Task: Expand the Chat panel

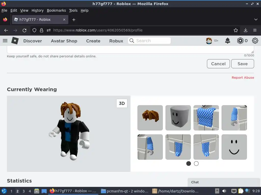Action: pyautogui.click(x=224, y=182)
